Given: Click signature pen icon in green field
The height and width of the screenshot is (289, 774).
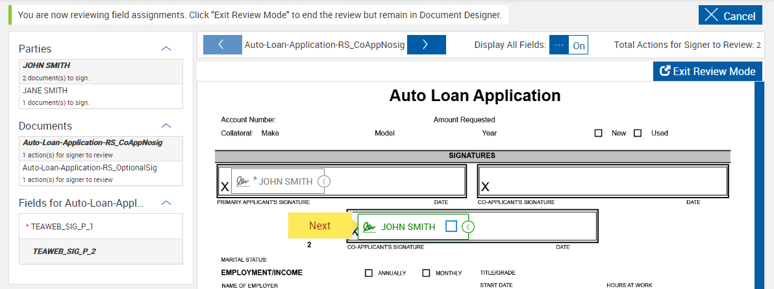Looking at the screenshot, I should pyautogui.click(x=369, y=227).
